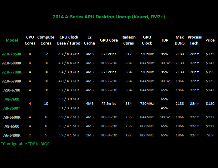Click the Radeon Cores column header
The image size is (218, 168).
(128, 40)
